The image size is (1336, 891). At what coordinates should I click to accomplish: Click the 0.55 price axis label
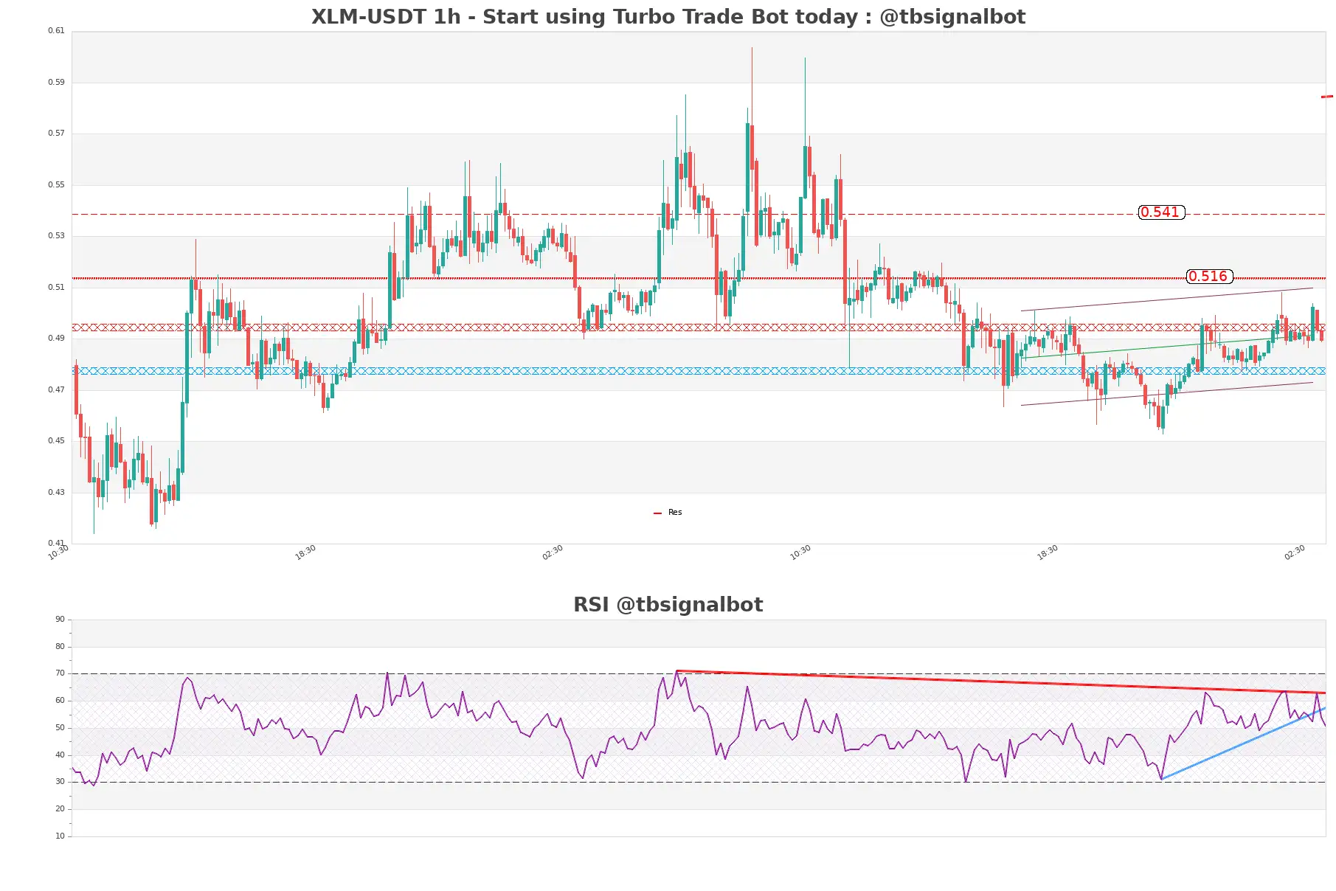click(56, 185)
